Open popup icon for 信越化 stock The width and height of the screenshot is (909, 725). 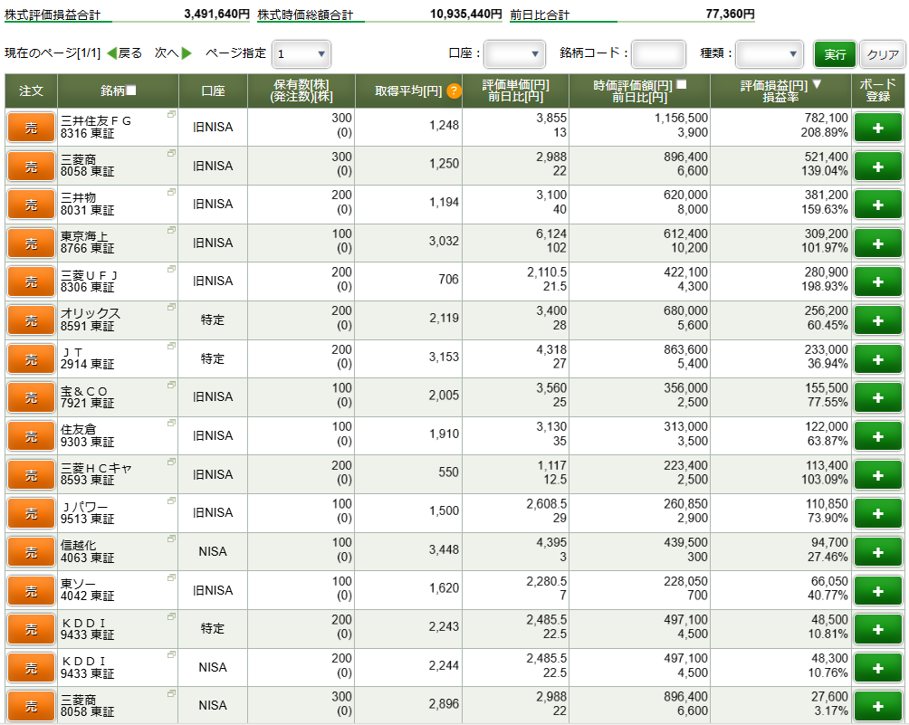click(171, 539)
